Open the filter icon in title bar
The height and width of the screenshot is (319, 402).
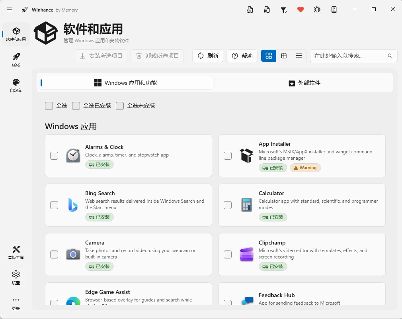point(283,10)
